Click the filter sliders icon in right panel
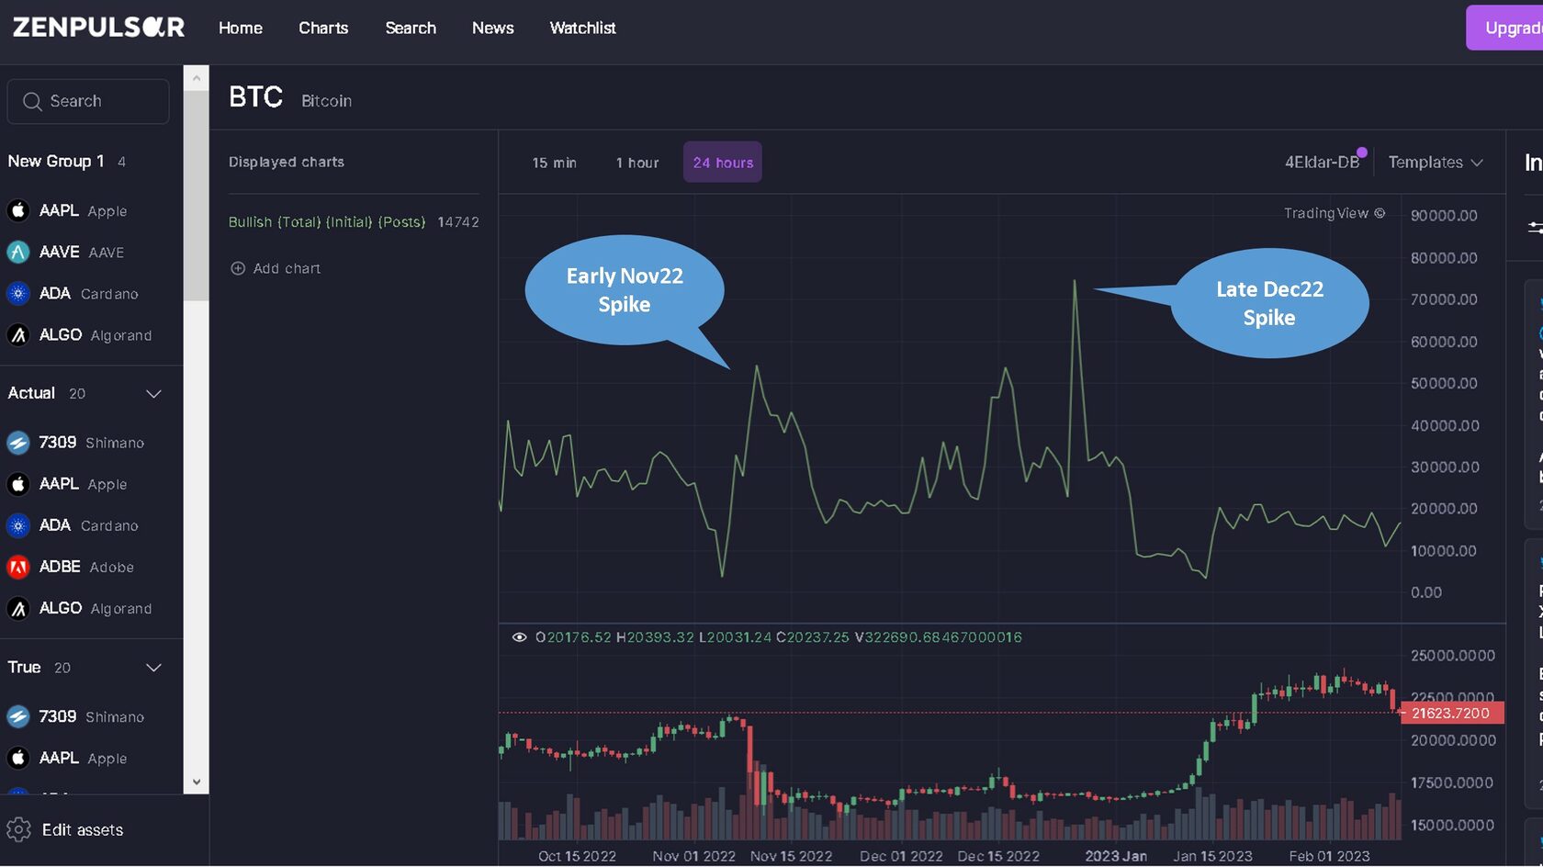Screen dimensions: 1543x867 [x=1536, y=227]
